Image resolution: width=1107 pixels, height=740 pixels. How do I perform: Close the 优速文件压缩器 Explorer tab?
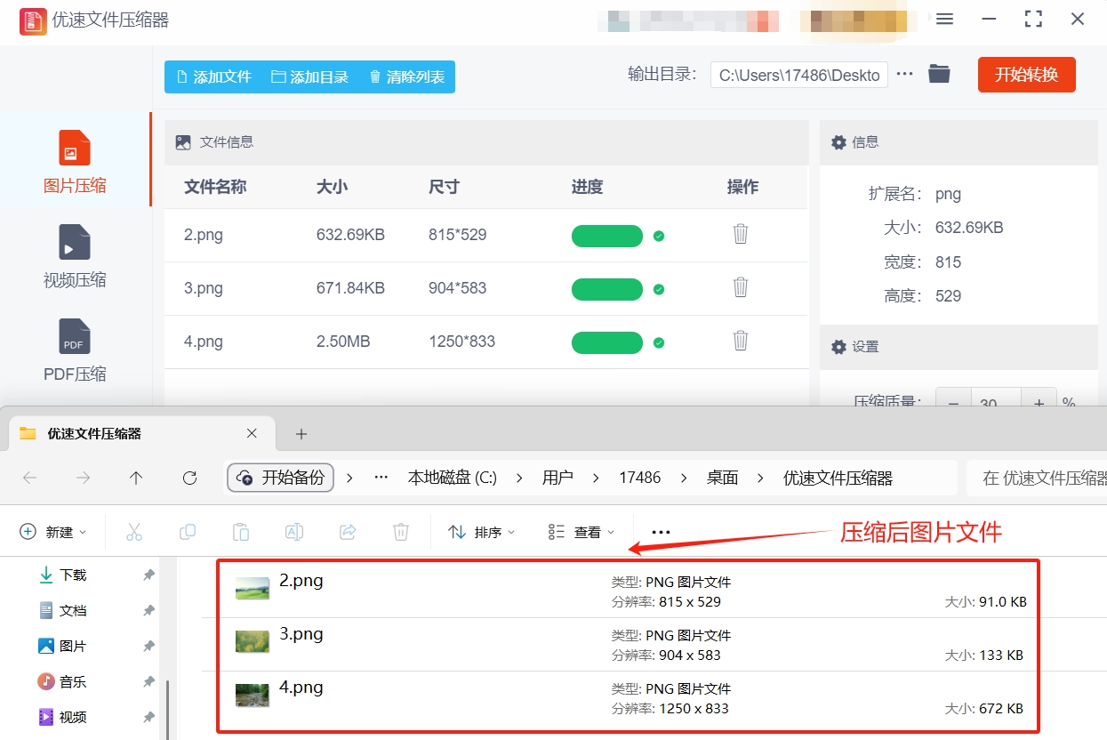pyautogui.click(x=252, y=433)
